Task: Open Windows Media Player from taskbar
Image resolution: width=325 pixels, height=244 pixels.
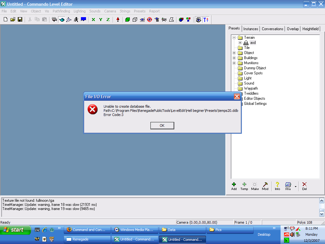Action: pyautogui.click(x=135, y=230)
